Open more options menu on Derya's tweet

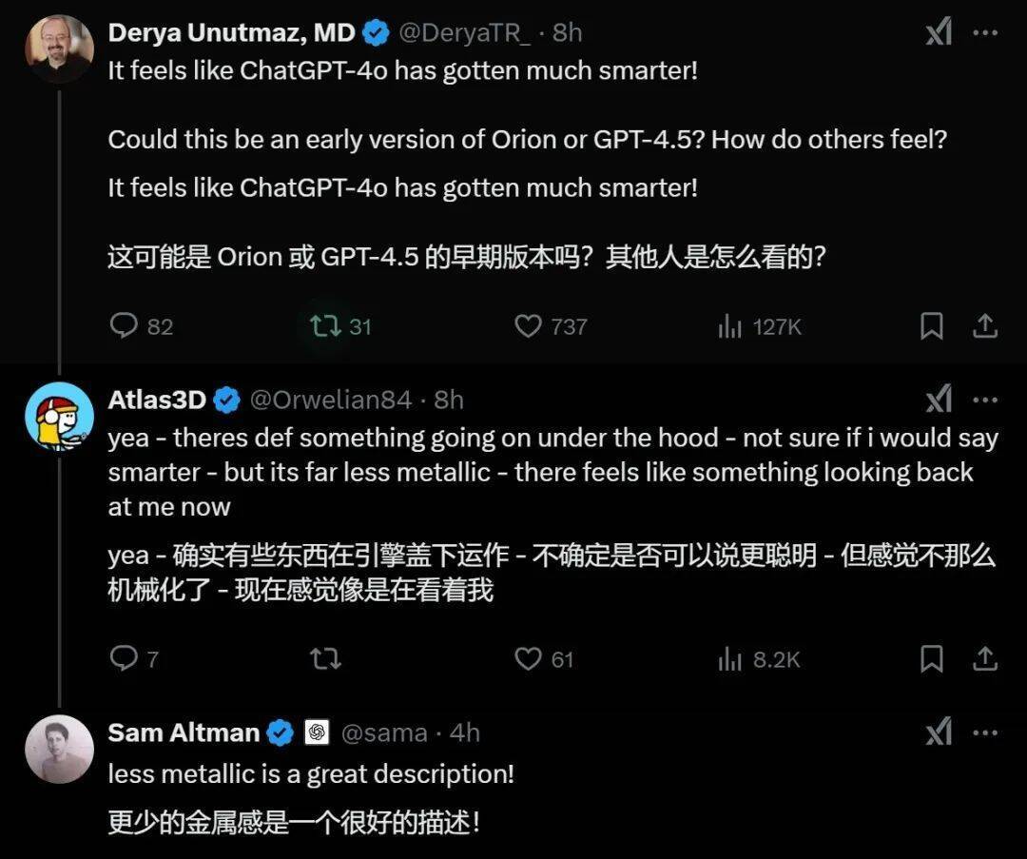(985, 32)
